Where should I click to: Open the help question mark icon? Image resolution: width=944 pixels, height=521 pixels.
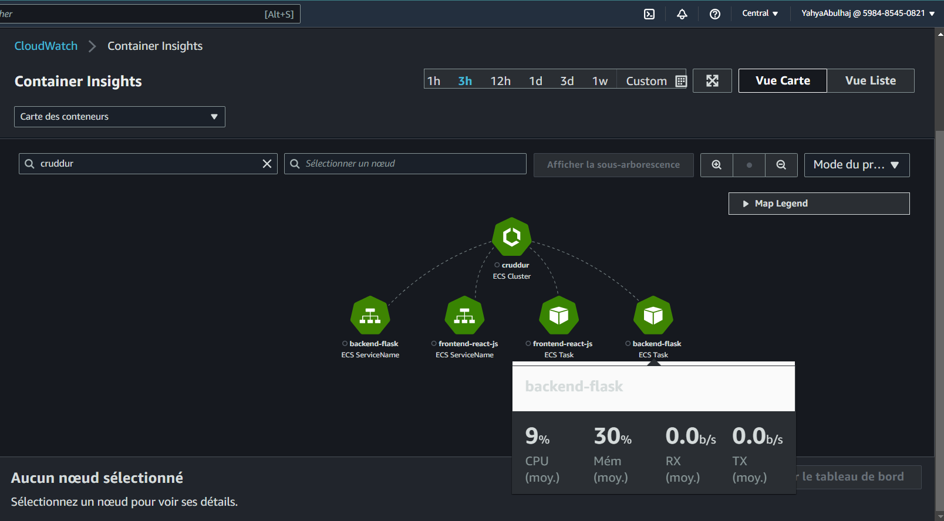click(715, 14)
